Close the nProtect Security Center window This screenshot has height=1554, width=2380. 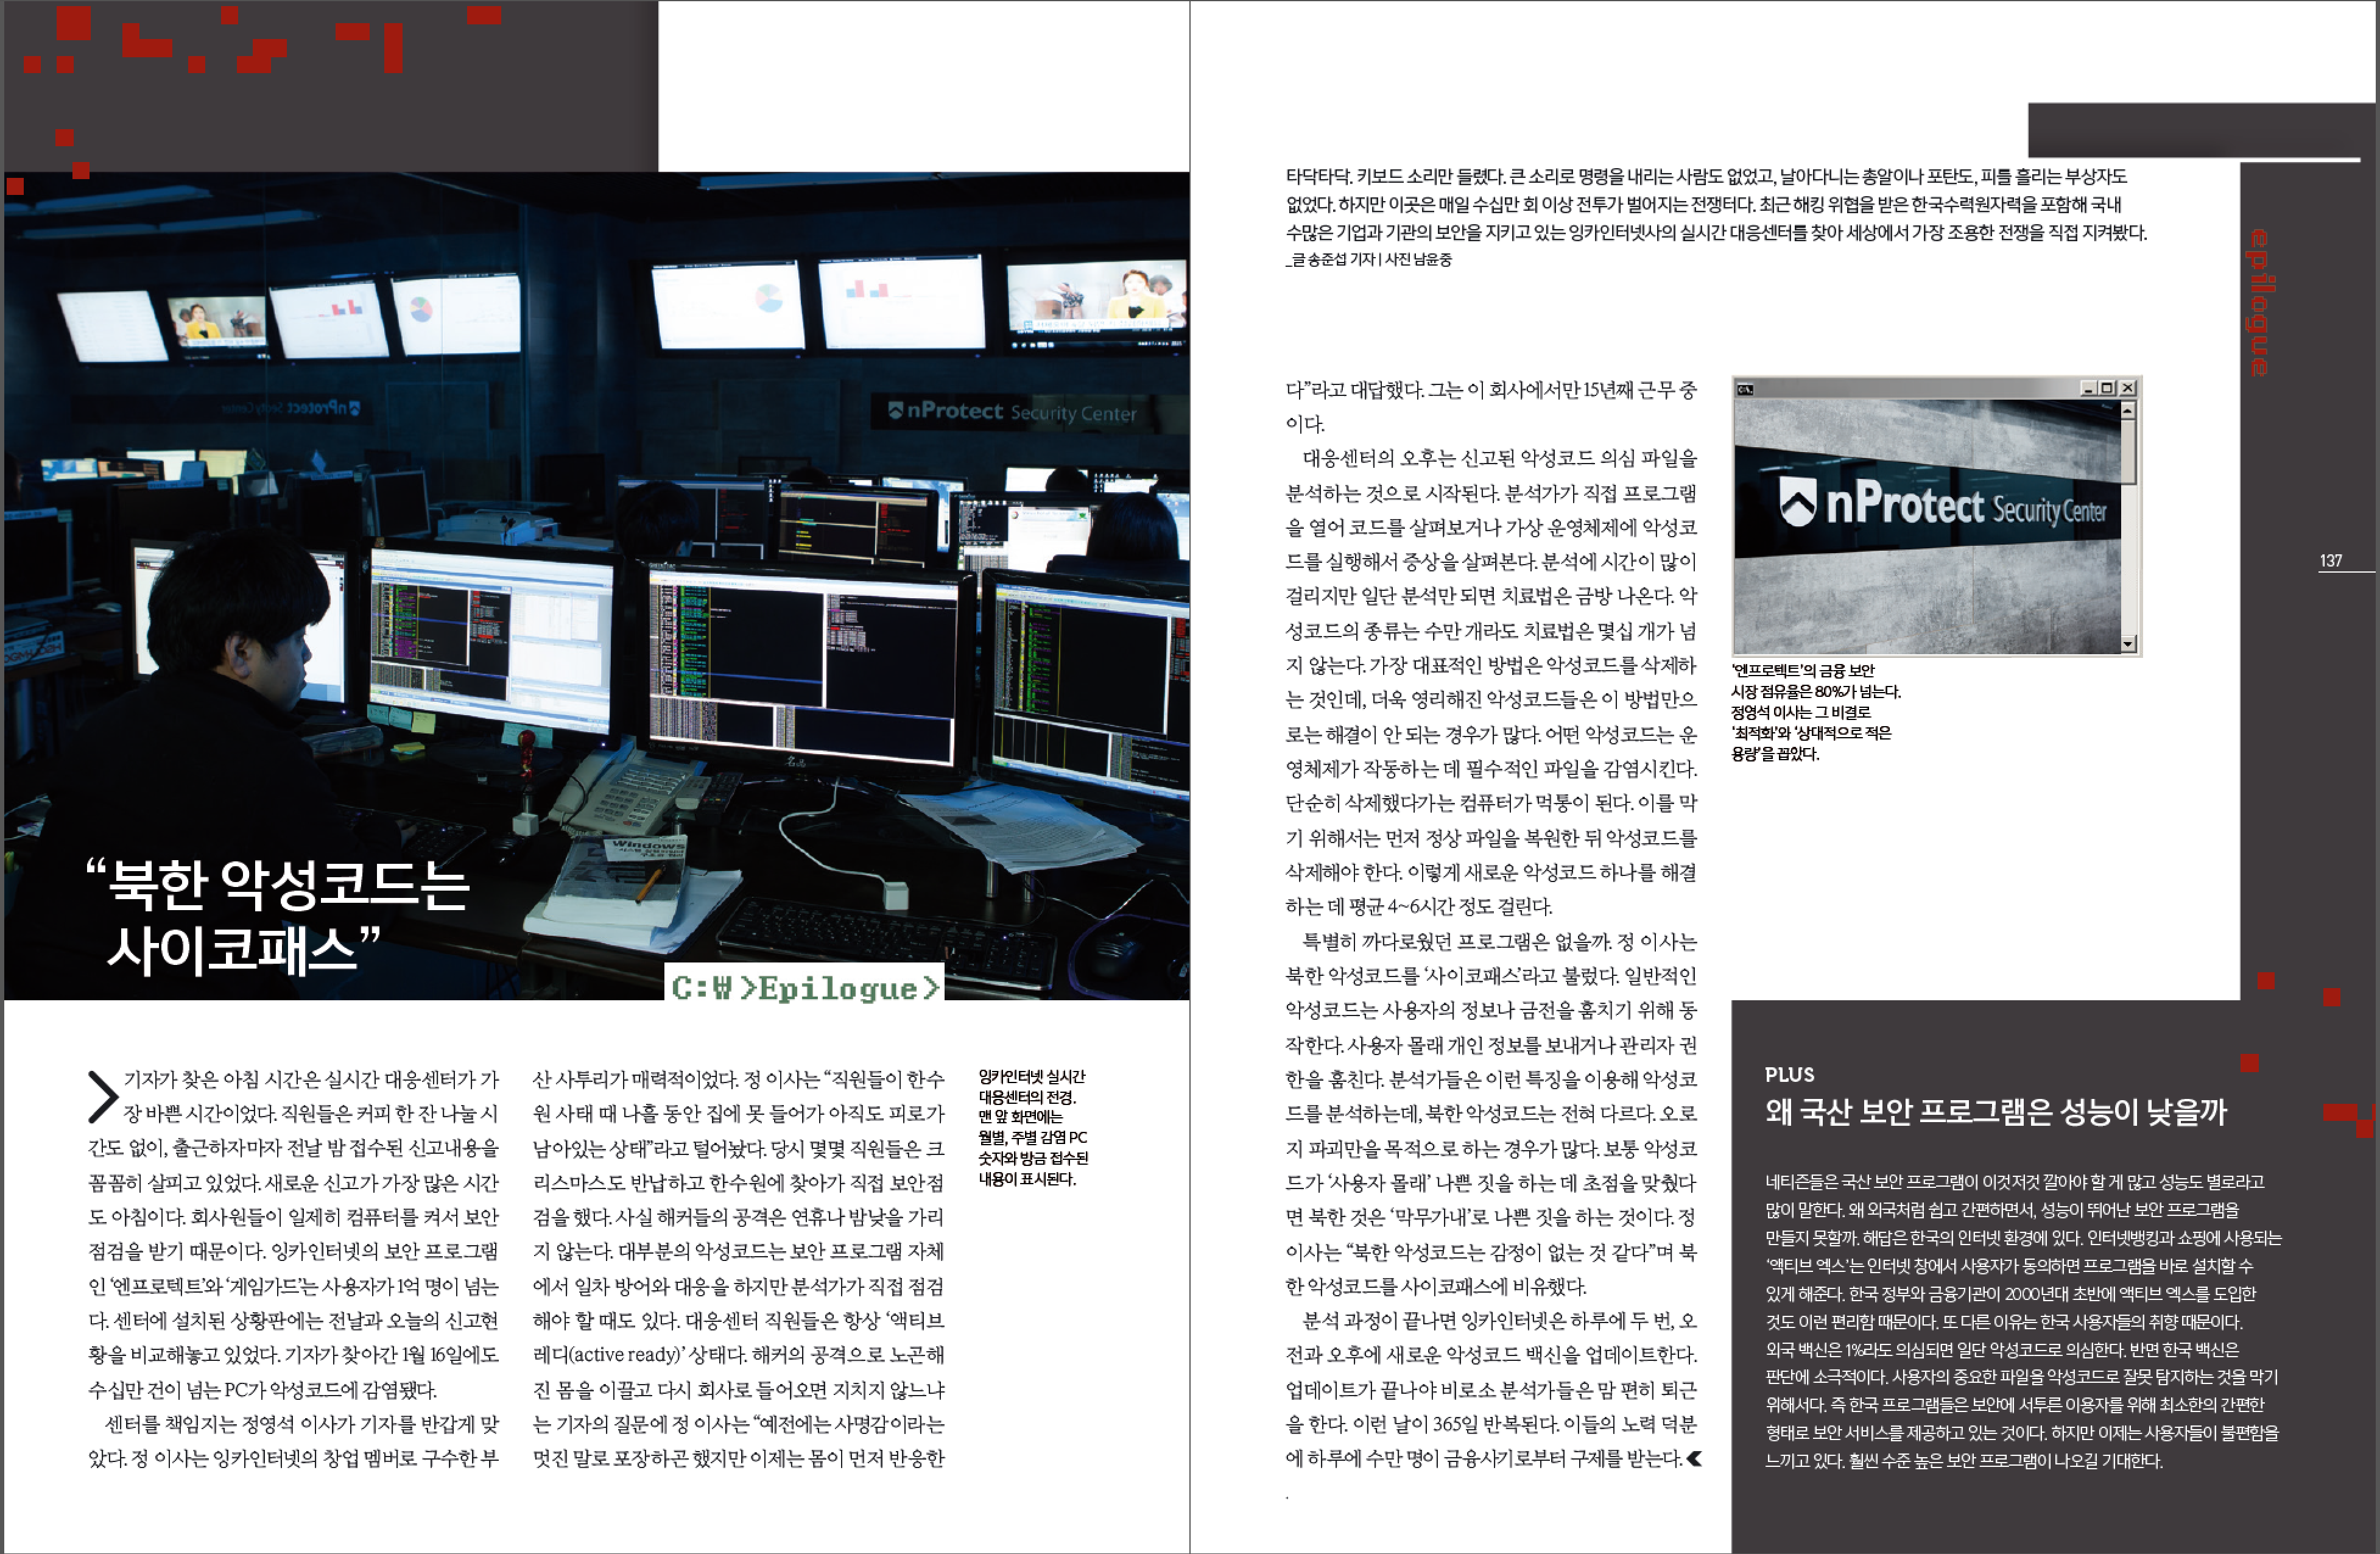pyautogui.click(x=2127, y=388)
